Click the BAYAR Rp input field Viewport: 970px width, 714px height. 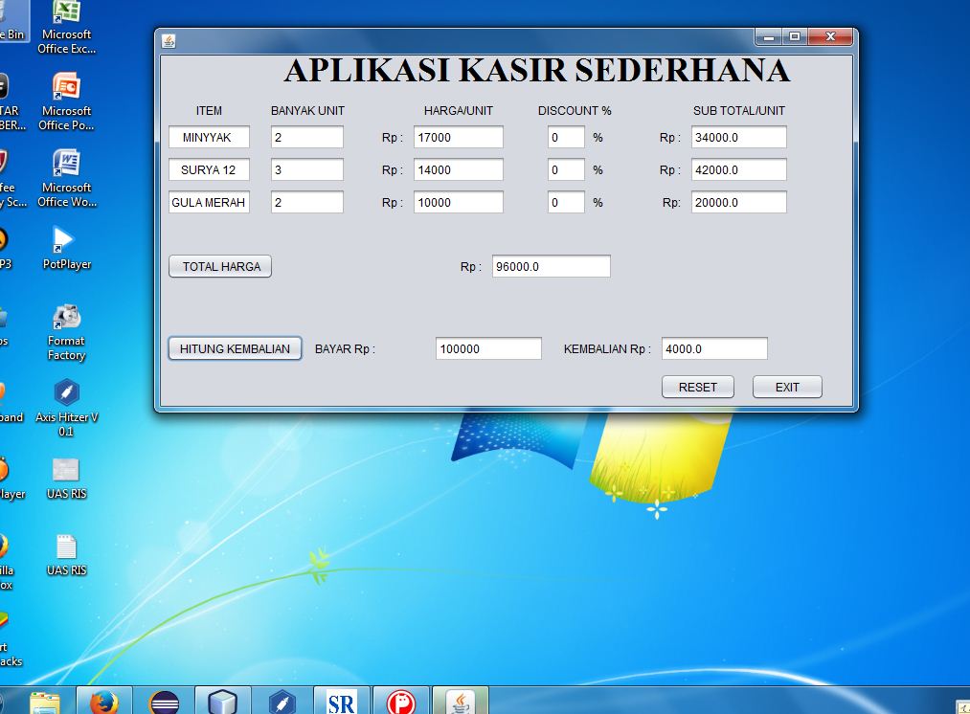[x=488, y=348]
